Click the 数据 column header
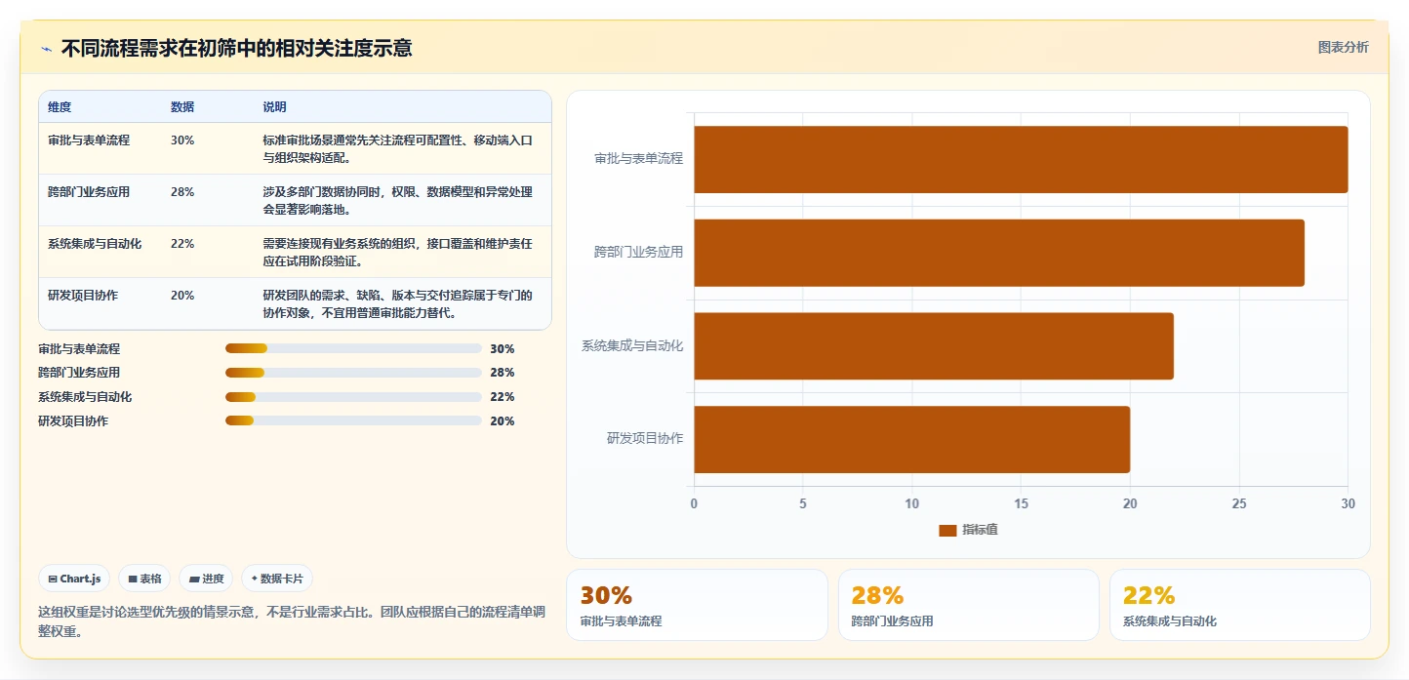The height and width of the screenshot is (680, 1409). pos(182,107)
